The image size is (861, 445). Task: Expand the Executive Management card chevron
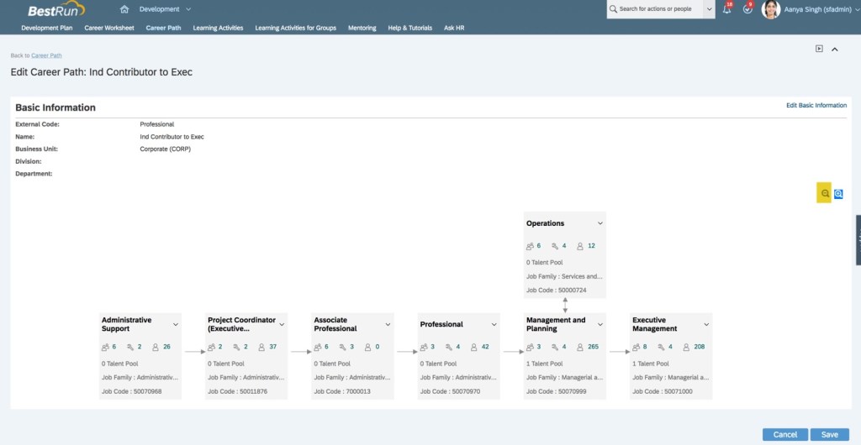(706, 324)
